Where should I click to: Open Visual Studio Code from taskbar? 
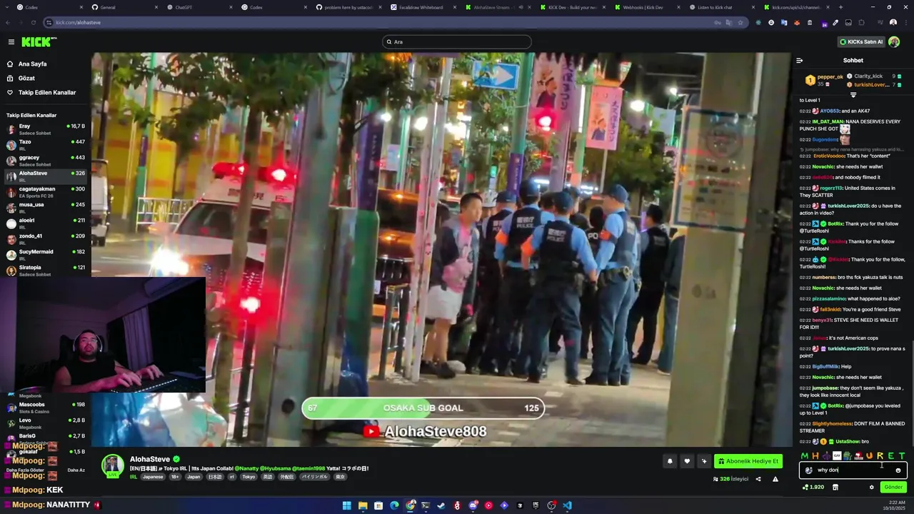pos(567,505)
